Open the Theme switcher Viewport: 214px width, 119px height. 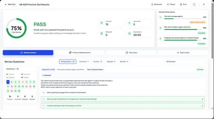point(171,4)
